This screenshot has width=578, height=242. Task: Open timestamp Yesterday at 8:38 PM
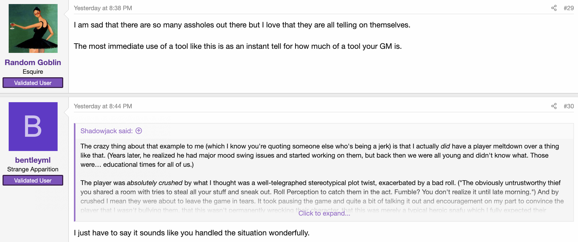[x=103, y=8]
